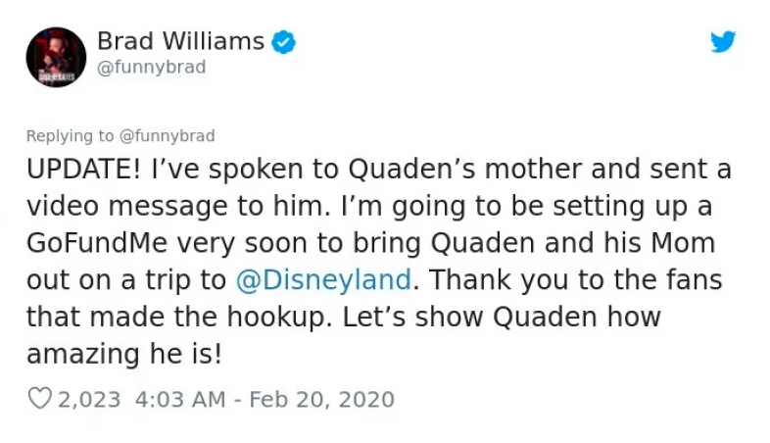Like the tweet with the heart icon
The width and height of the screenshot is (770, 443).
(x=40, y=398)
